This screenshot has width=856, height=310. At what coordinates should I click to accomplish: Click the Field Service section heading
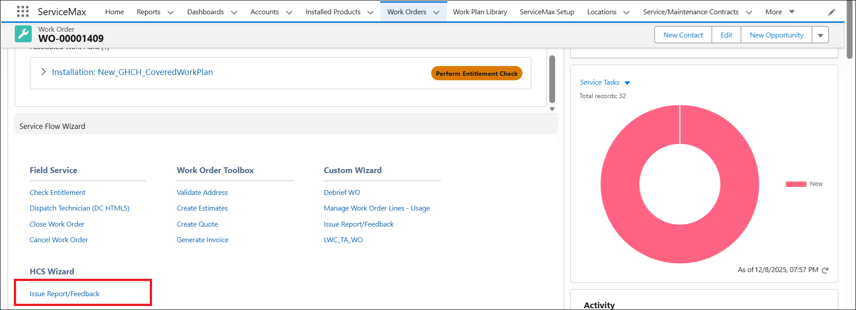click(53, 170)
